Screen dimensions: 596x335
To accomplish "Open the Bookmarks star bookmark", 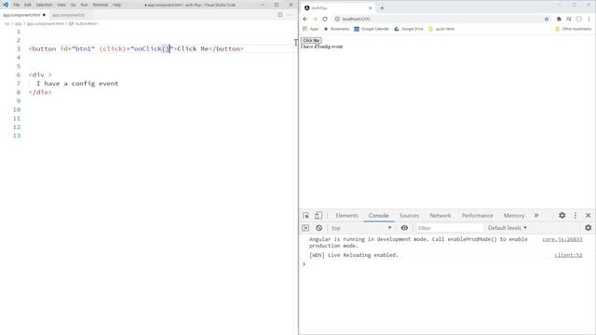I will (336, 29).
